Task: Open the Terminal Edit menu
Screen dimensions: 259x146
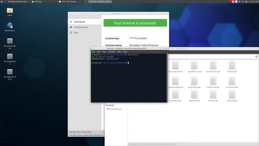Action: (x=98, y=52)
